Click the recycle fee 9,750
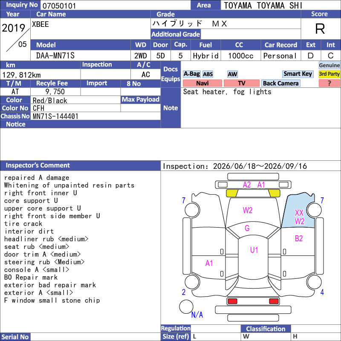The image size is (341, 341). 55,92
